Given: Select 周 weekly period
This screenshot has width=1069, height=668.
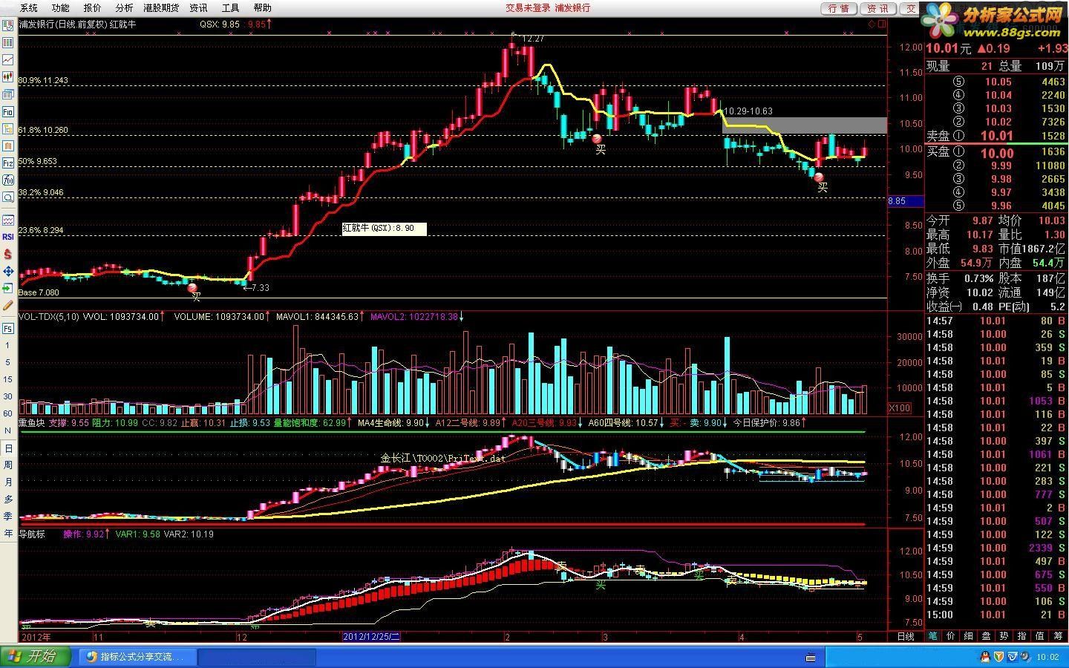Looking at the screenshot, I should point(8,465).
